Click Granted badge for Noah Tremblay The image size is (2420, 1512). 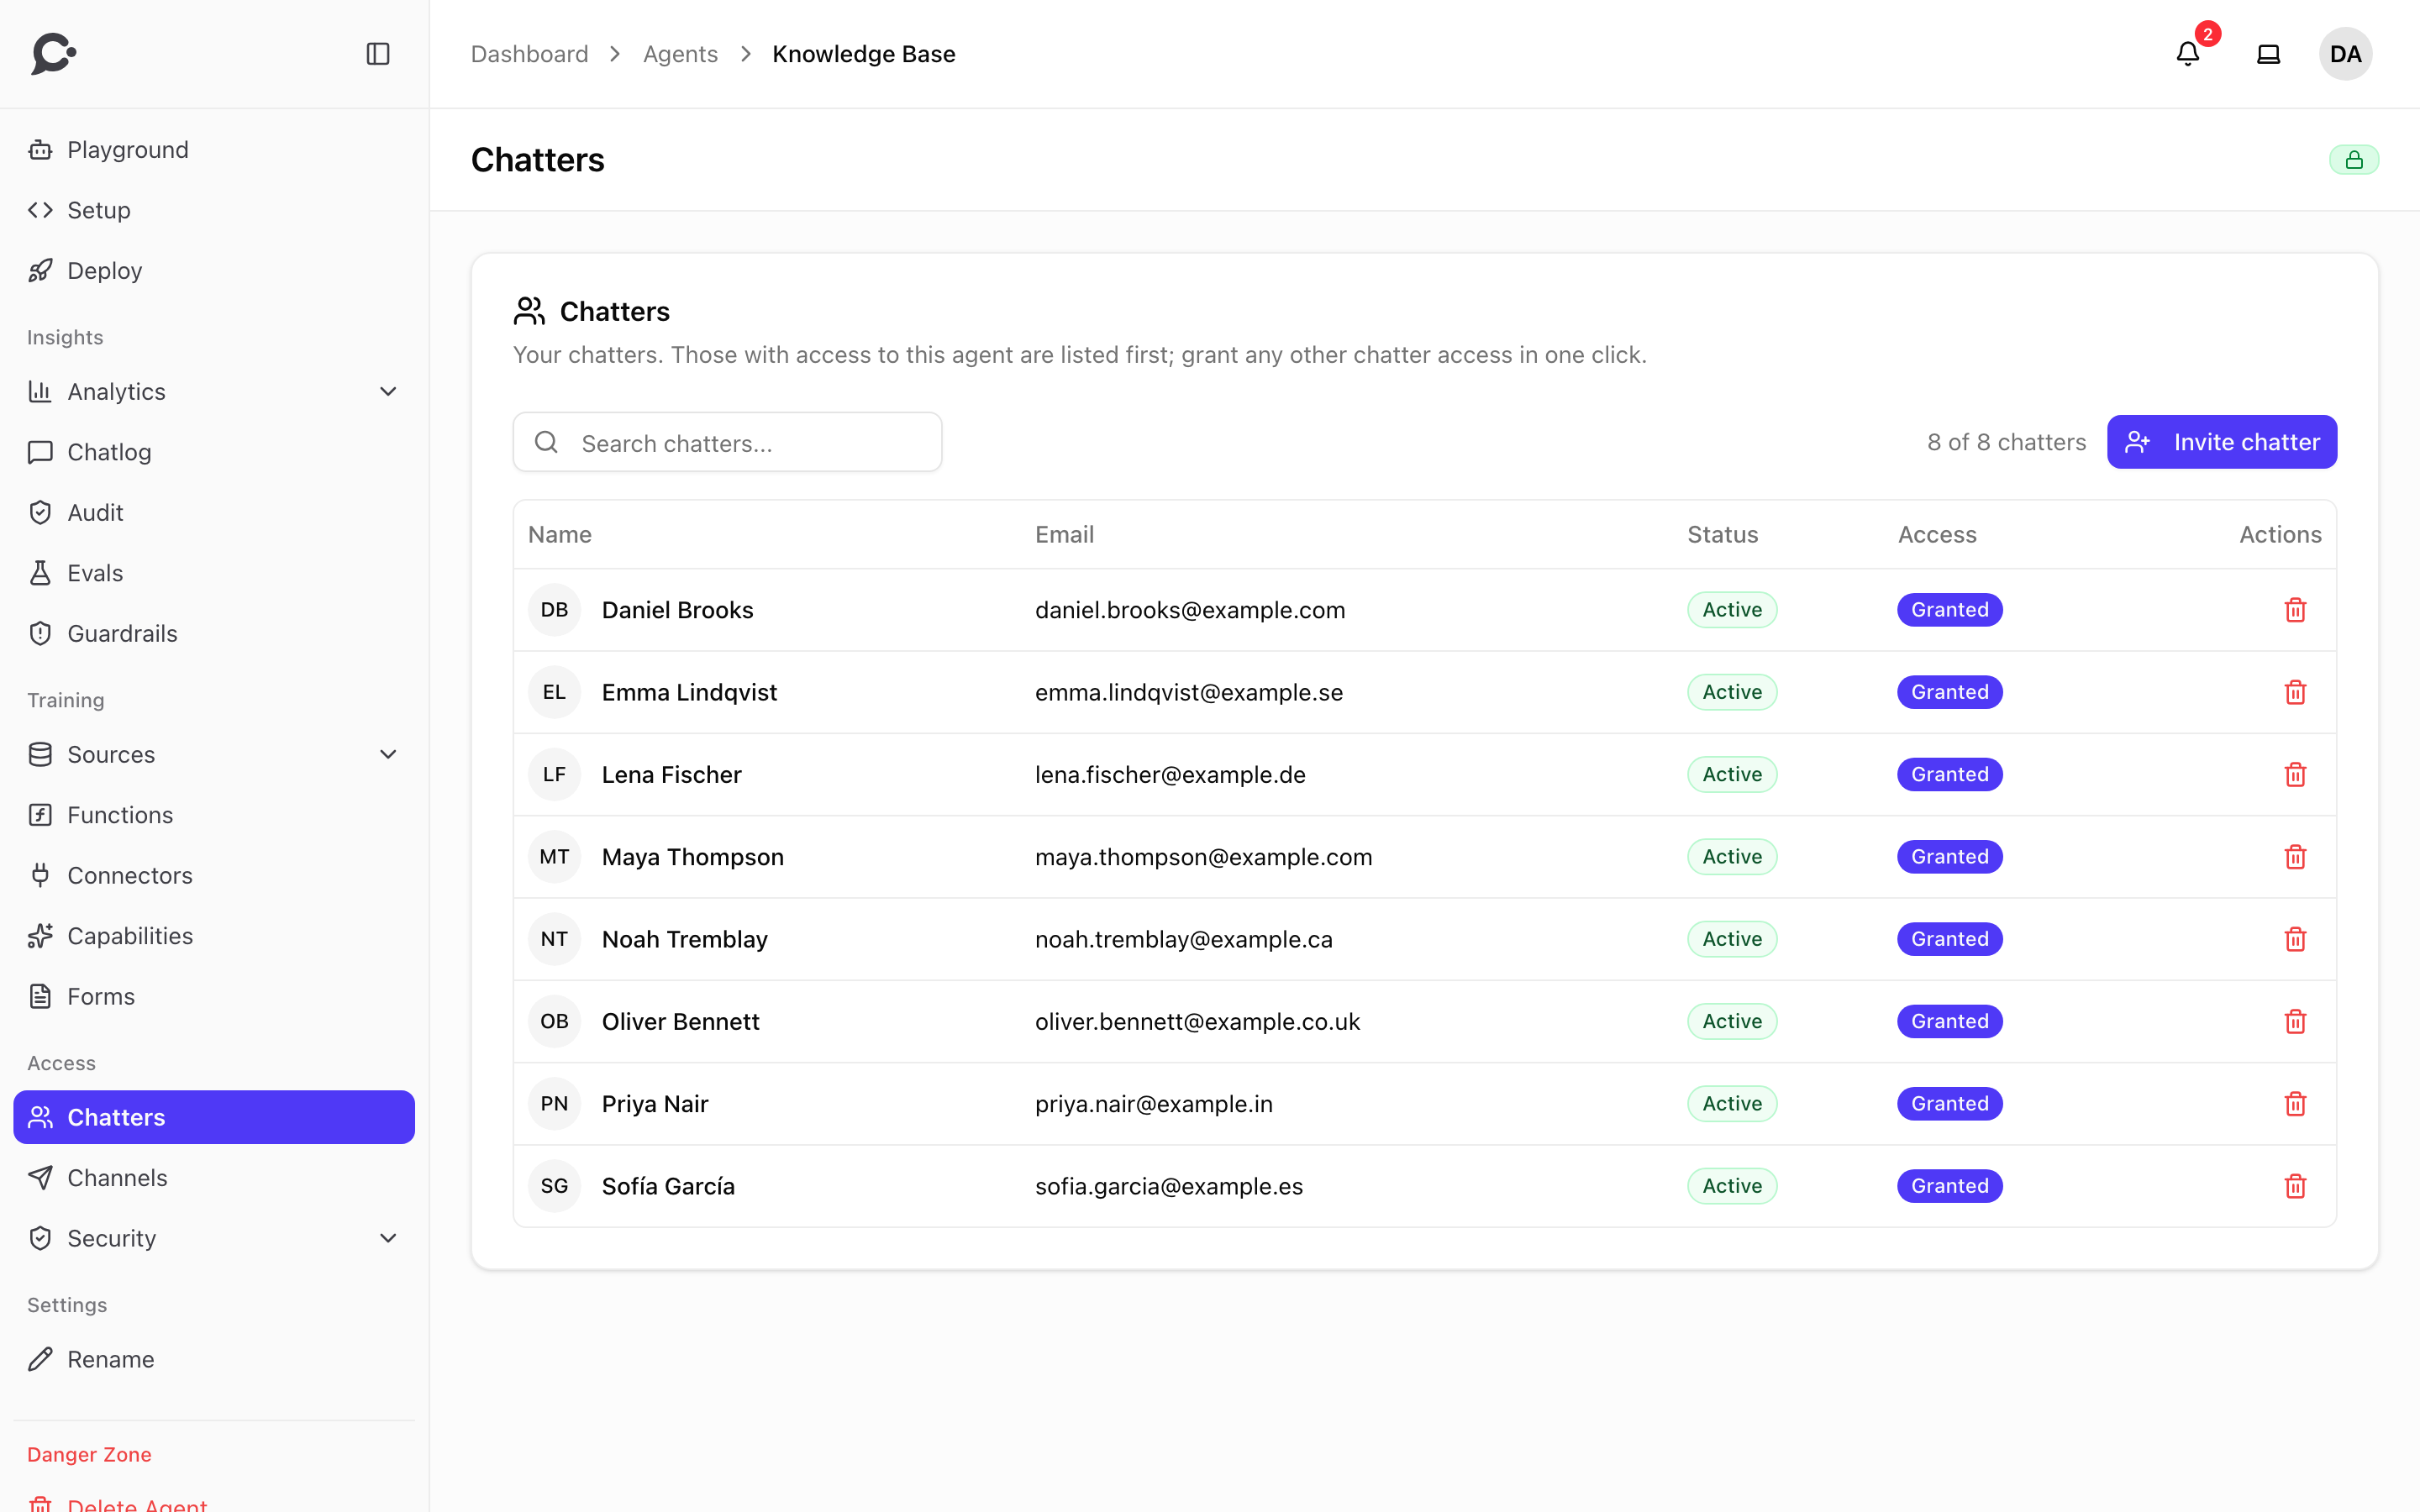pos(1949,939)
